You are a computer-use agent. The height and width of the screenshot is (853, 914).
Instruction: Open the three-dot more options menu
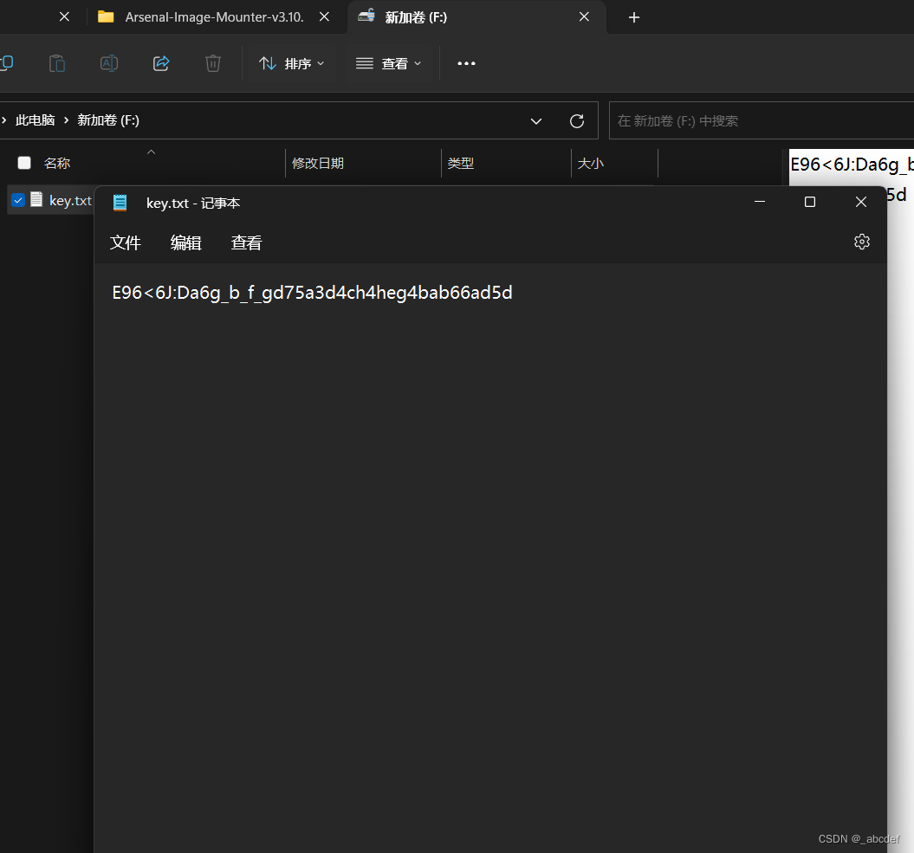[x=466, y=63]
